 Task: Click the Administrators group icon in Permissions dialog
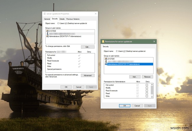click(106, 64)
